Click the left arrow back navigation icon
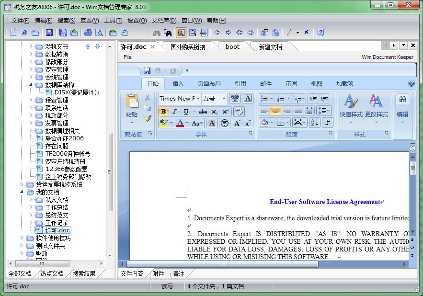 click(217, 33)
